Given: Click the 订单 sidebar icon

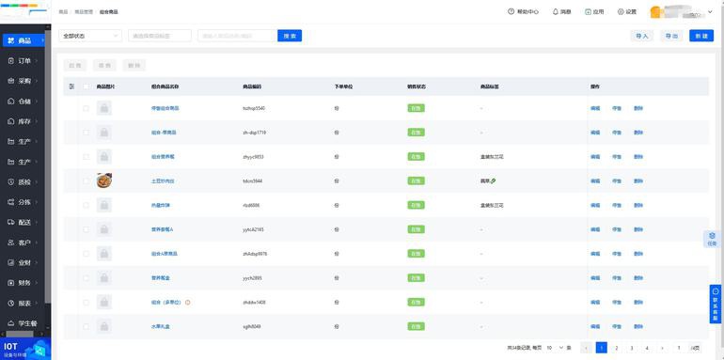Looking at the screenshot, I should [x=11, y=60].
